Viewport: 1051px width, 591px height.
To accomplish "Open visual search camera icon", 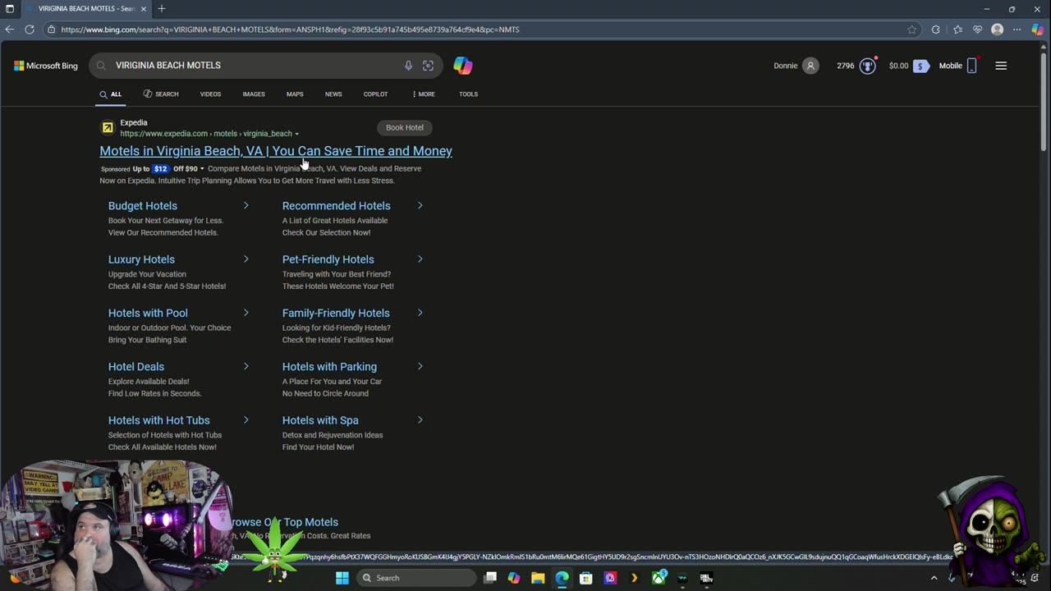I will point(428,66).
